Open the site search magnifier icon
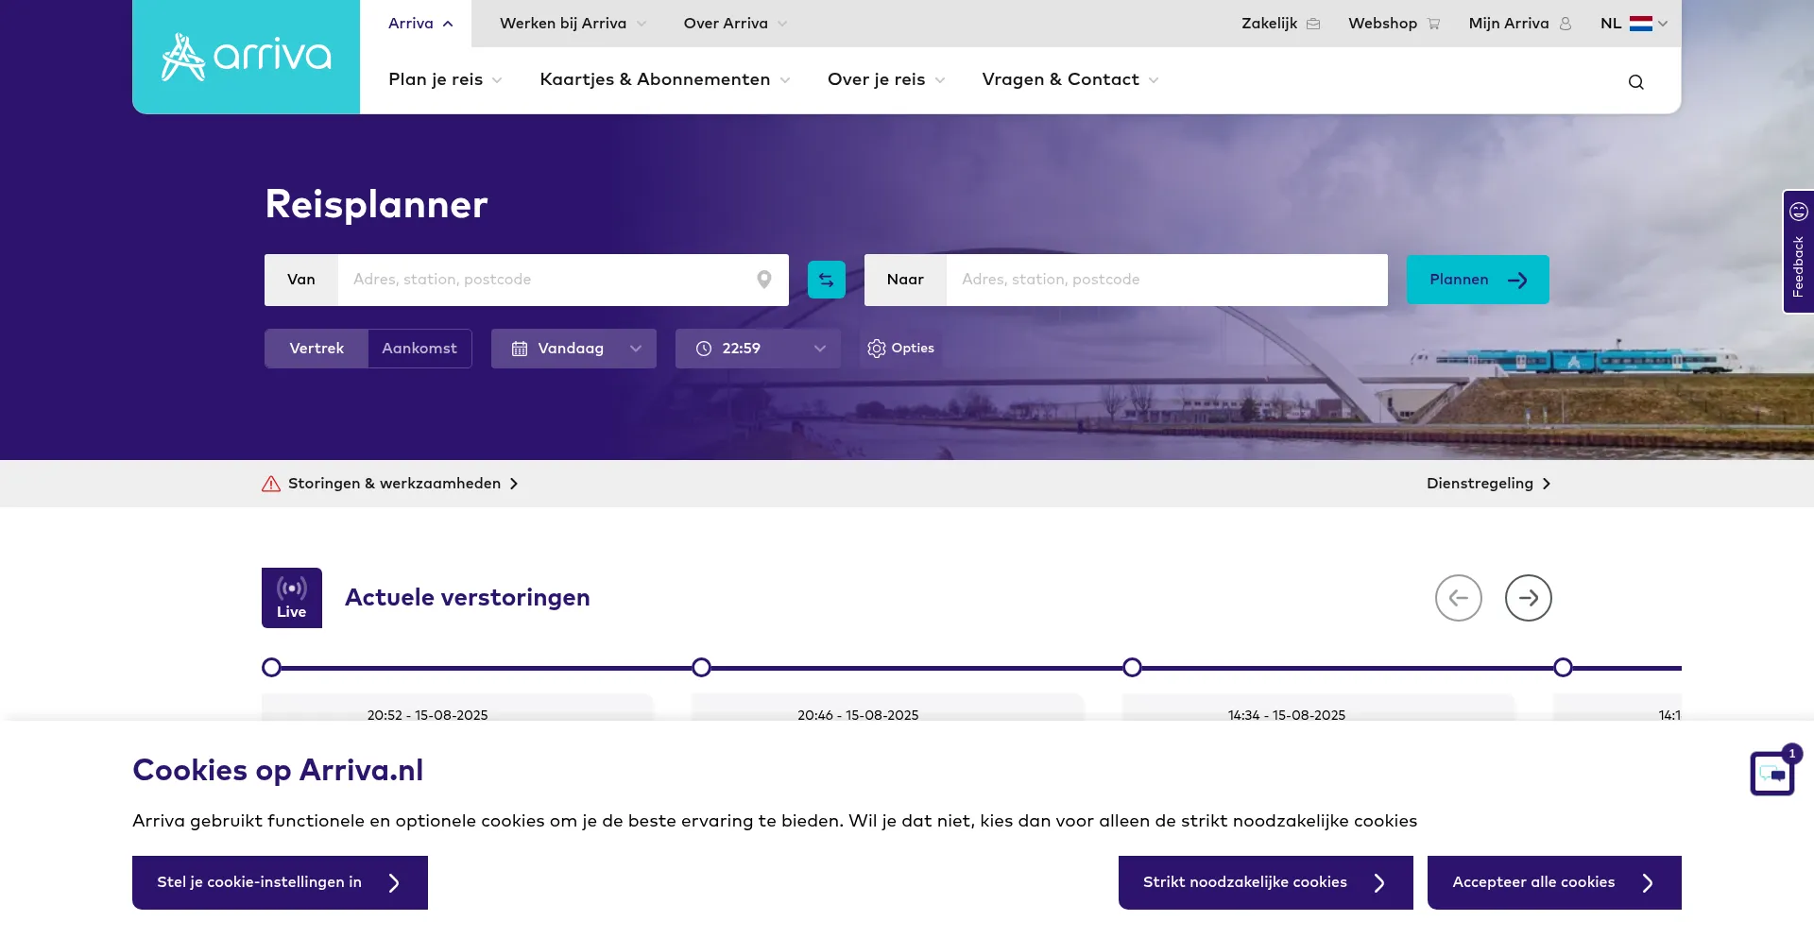The height and width of the screenshot is (938, 1814). [1636, 82]
